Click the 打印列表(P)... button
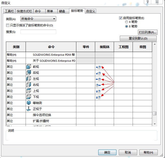Viewport: 165px width, 158px height. [147, 32]
